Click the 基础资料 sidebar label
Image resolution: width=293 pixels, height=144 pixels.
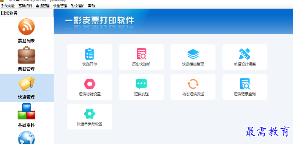tap(26, 125)
